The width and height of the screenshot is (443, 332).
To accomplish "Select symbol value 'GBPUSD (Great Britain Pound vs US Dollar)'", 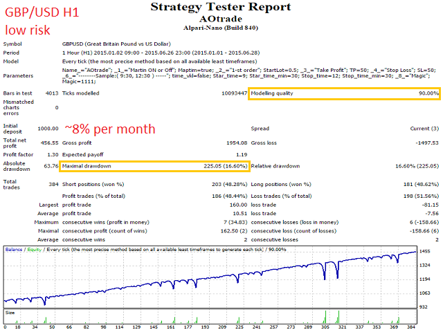I will pos(116,44).
